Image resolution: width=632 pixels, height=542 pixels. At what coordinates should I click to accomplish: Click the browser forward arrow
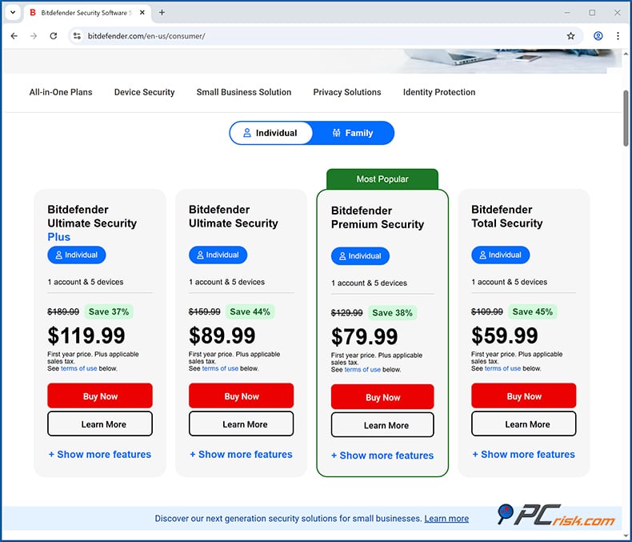(34, 36)
